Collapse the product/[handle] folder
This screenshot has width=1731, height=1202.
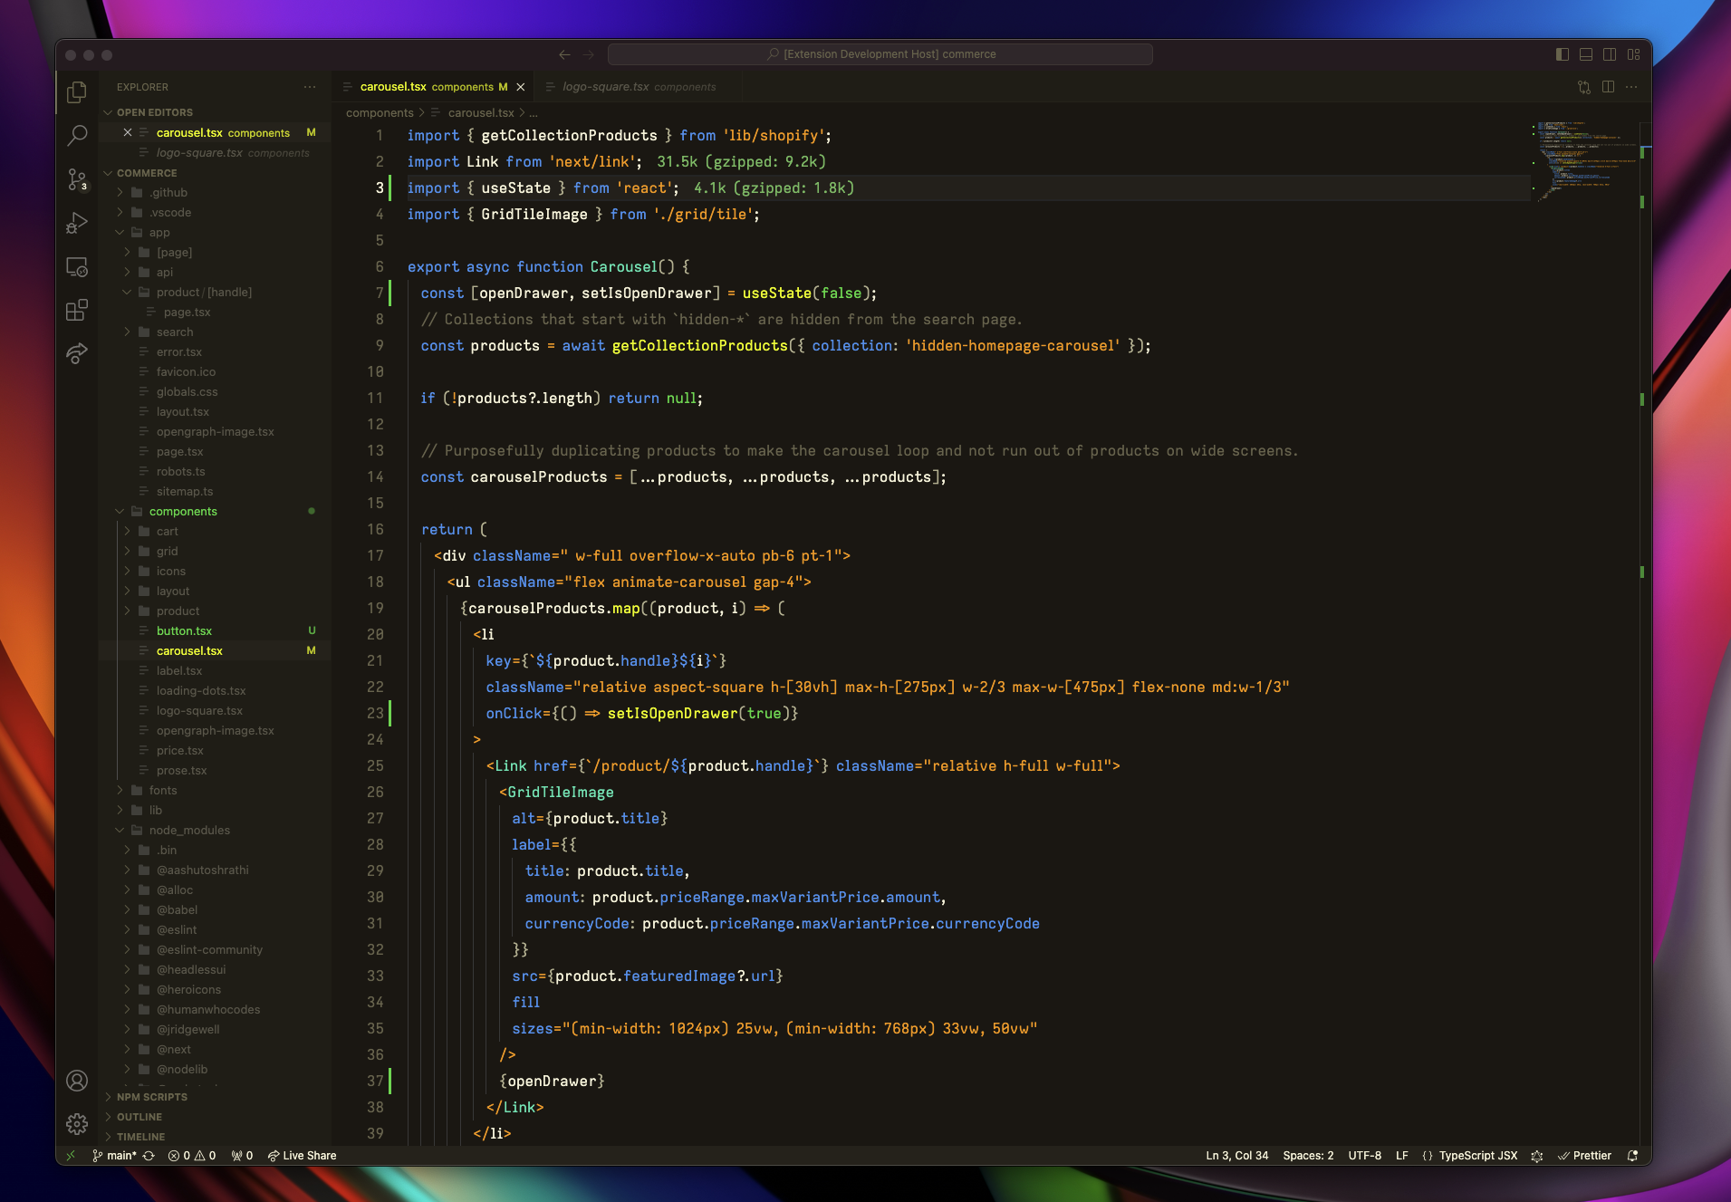coord(204,293)
